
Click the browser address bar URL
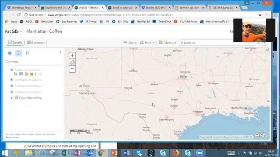(x=110, y=15)
